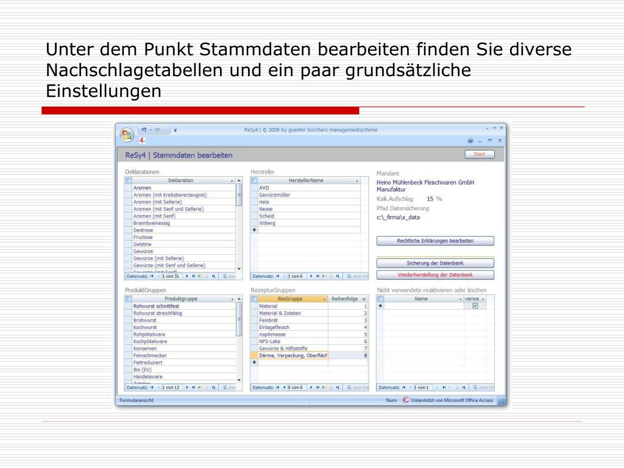Open the Produktgruppe column header dropdown

[232, 299]
